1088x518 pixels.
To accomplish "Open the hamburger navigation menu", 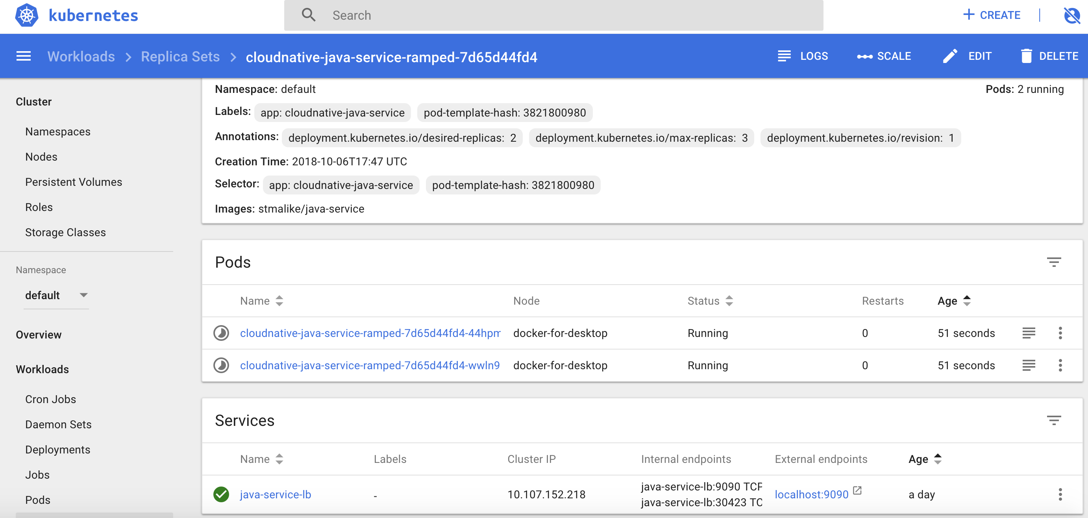I will pos(24,56).
